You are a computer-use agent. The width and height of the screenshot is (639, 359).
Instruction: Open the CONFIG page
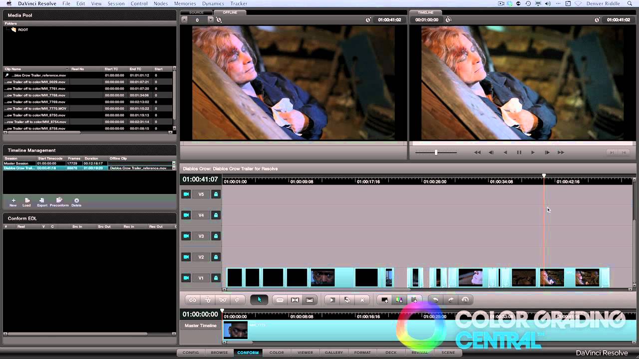click(191, 353)
